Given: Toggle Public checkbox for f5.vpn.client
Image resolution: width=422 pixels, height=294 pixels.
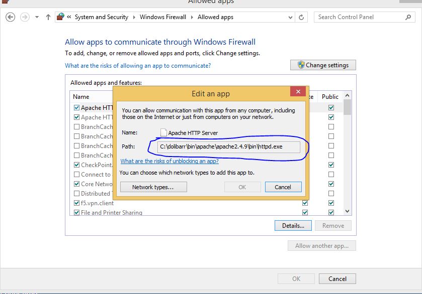Looking at the screenshot, I should (331, 203).
